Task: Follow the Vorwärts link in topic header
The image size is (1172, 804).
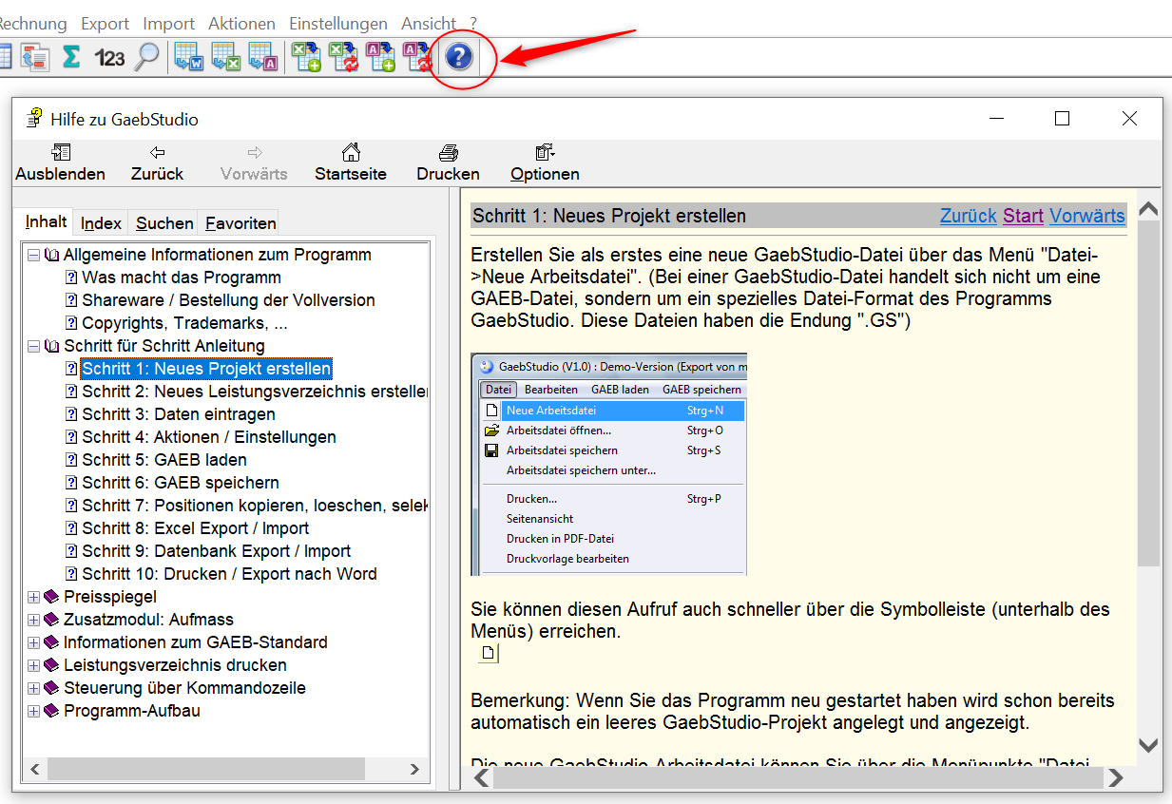Action: [x=1086, y=216]
